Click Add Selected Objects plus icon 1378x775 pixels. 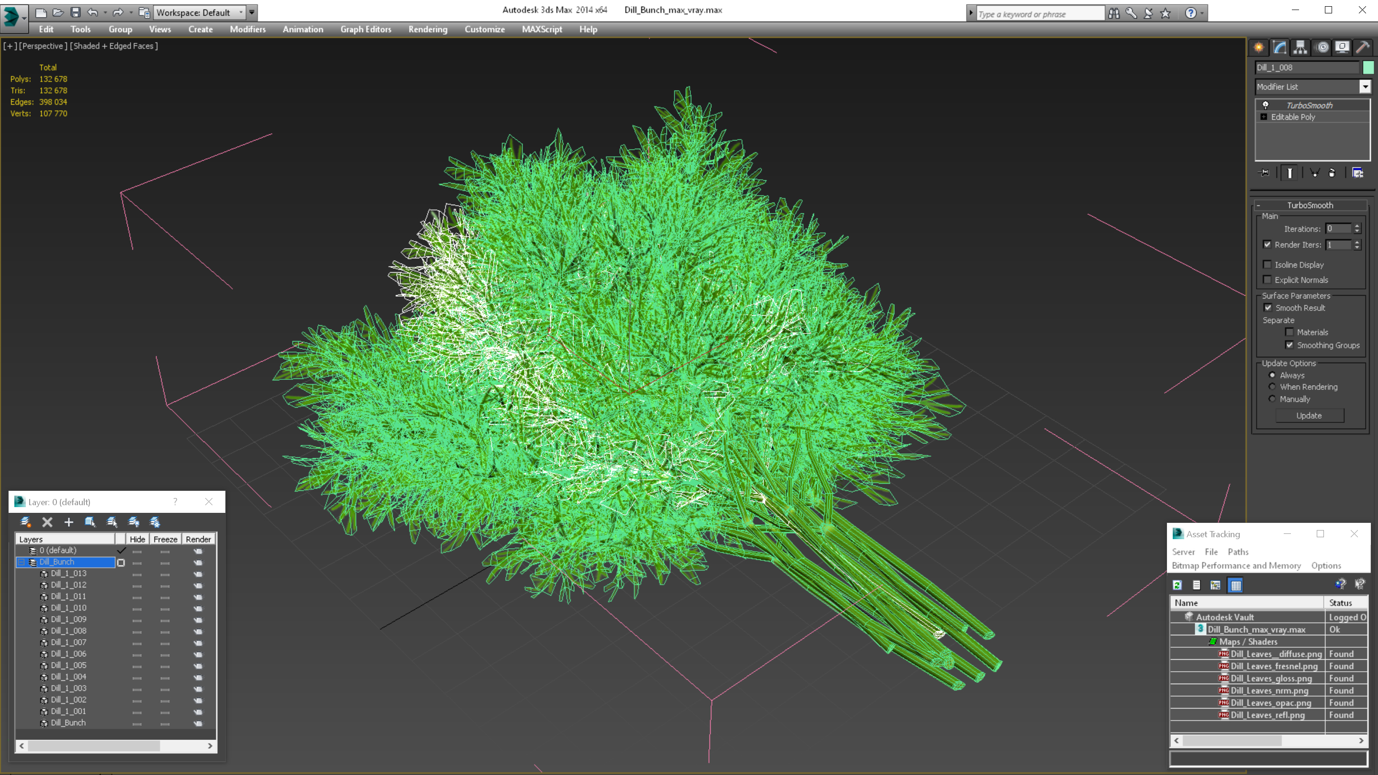[x=68, y=522]
